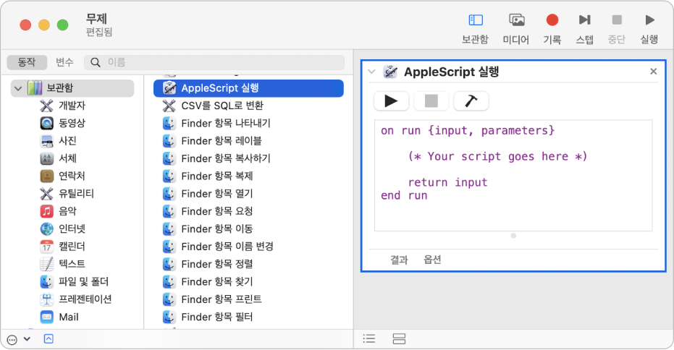Viewport: 674px width, 350px height.
Task: Toggle the description pane button at bottom
Action: (49, 339)
